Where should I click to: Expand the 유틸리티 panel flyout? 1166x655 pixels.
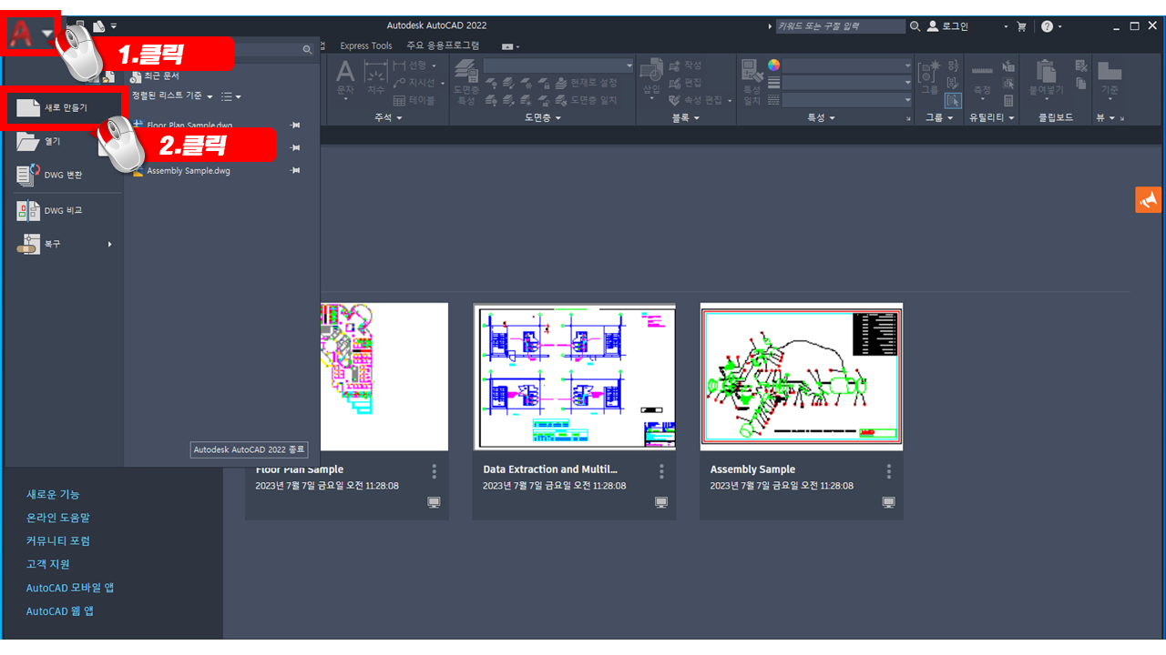coord(992,118)
